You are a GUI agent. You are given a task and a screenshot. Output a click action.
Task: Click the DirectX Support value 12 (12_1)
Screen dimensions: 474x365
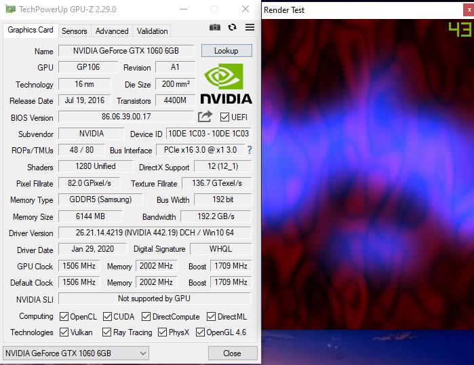[x=223, y=166]
